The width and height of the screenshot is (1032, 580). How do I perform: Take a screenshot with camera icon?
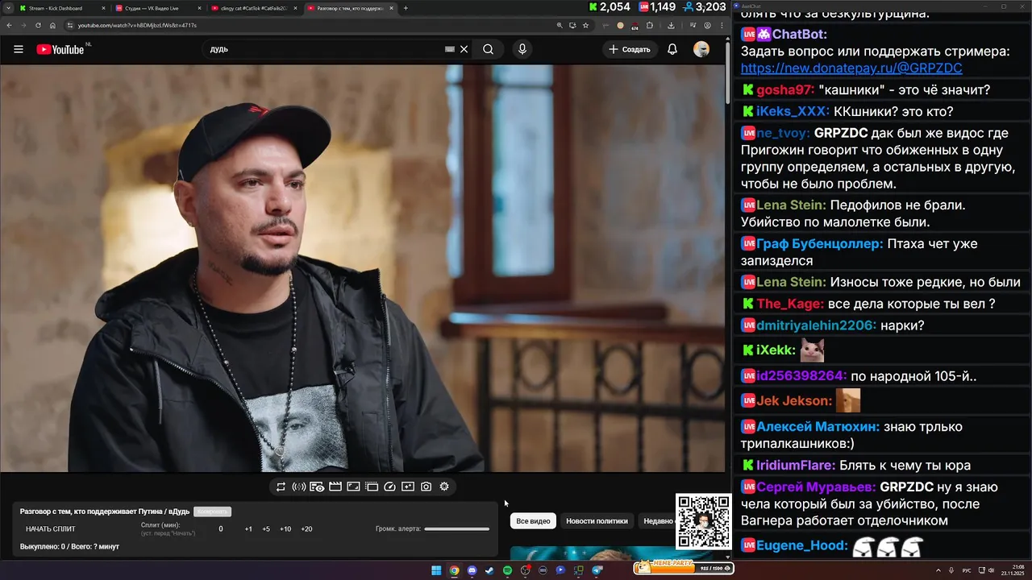point(426,487)
